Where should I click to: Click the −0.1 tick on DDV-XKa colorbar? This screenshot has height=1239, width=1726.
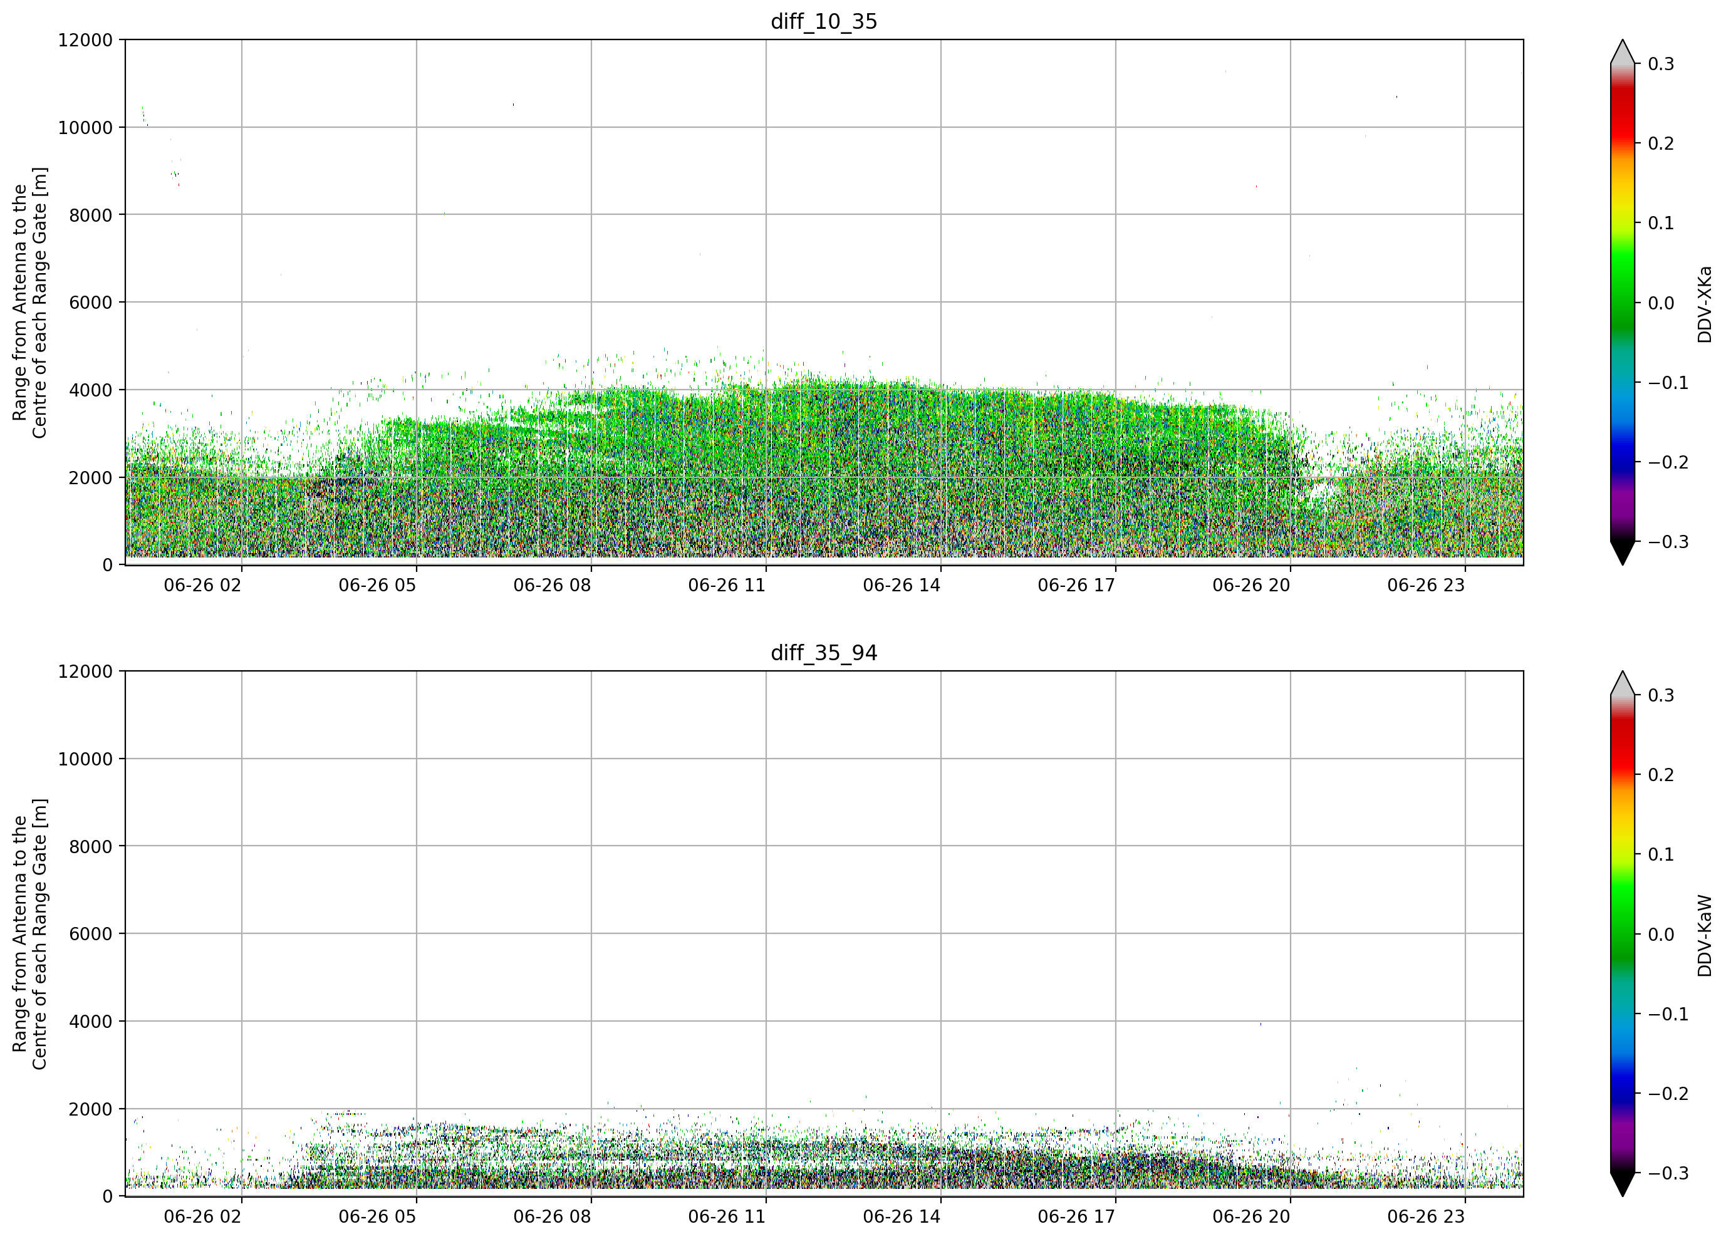1668,383
